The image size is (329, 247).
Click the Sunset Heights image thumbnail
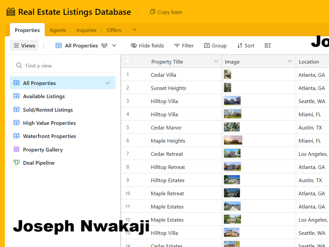[227, 88]
